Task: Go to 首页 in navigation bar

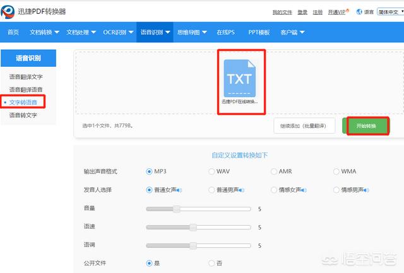Action: click(13, 32)
